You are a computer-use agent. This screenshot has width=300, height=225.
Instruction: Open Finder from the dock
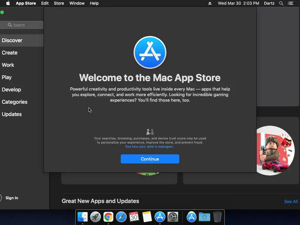coord(83,217)
